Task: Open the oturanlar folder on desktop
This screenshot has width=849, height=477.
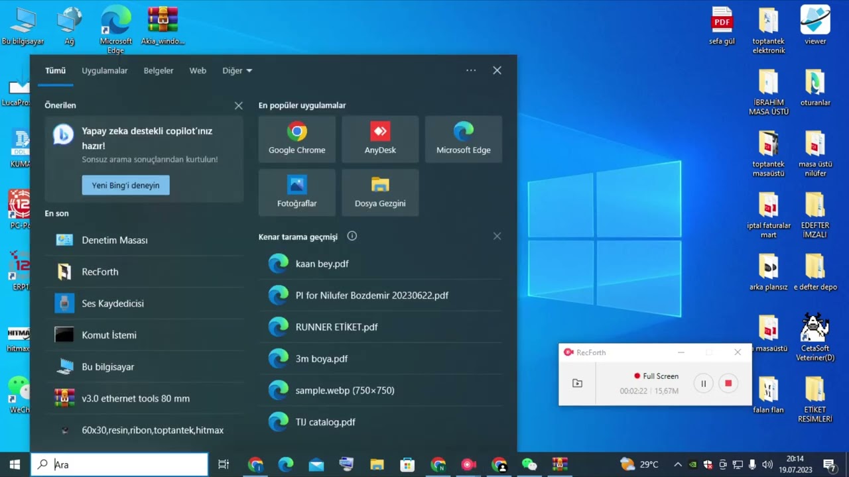Action: [815, 87]
